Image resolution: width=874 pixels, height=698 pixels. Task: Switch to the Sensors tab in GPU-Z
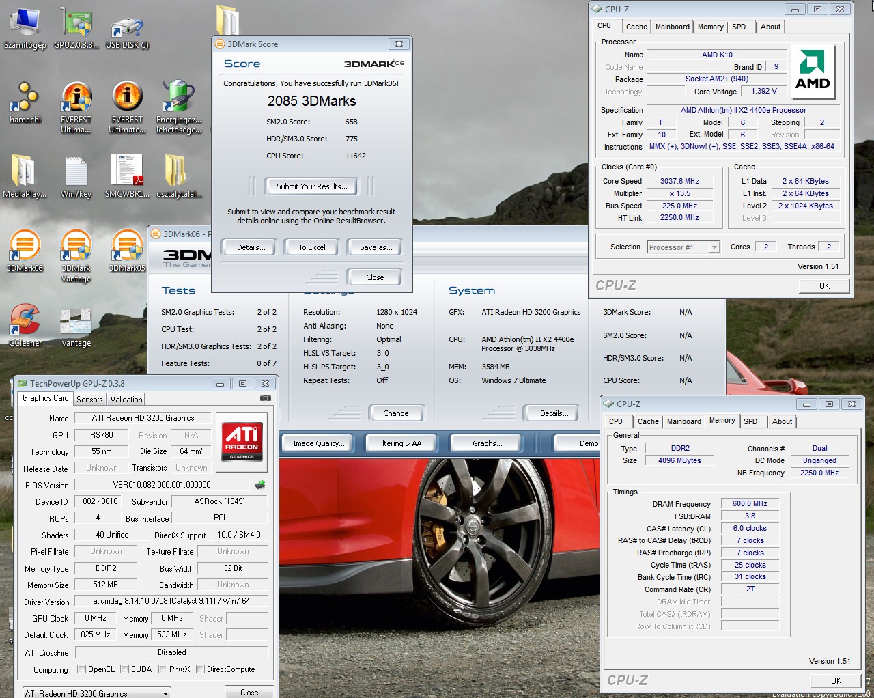click(89, 400)
